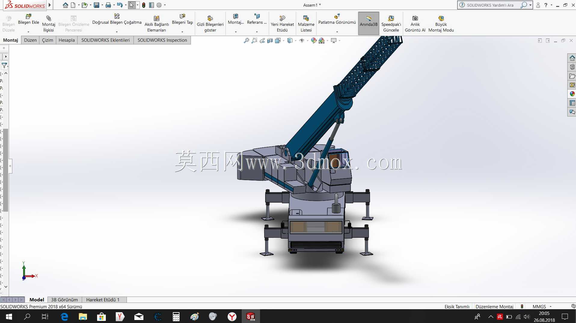Expand Doğrusal Bileşen Çoğaltma dropdown arrow

point(117,32)
